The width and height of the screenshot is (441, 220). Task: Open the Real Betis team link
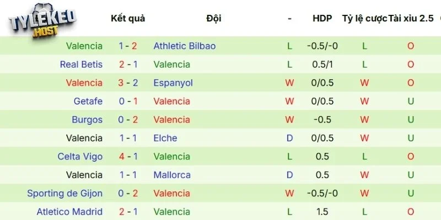(81, 64)
